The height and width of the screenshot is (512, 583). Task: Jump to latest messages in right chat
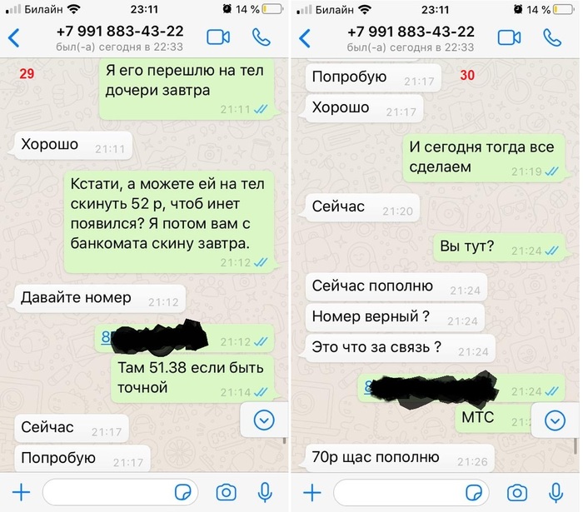(556, 420)
